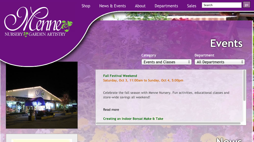Click the Department dropdown stepper arrows
This screenshot has height=142, width=254.
pos(242,62)
